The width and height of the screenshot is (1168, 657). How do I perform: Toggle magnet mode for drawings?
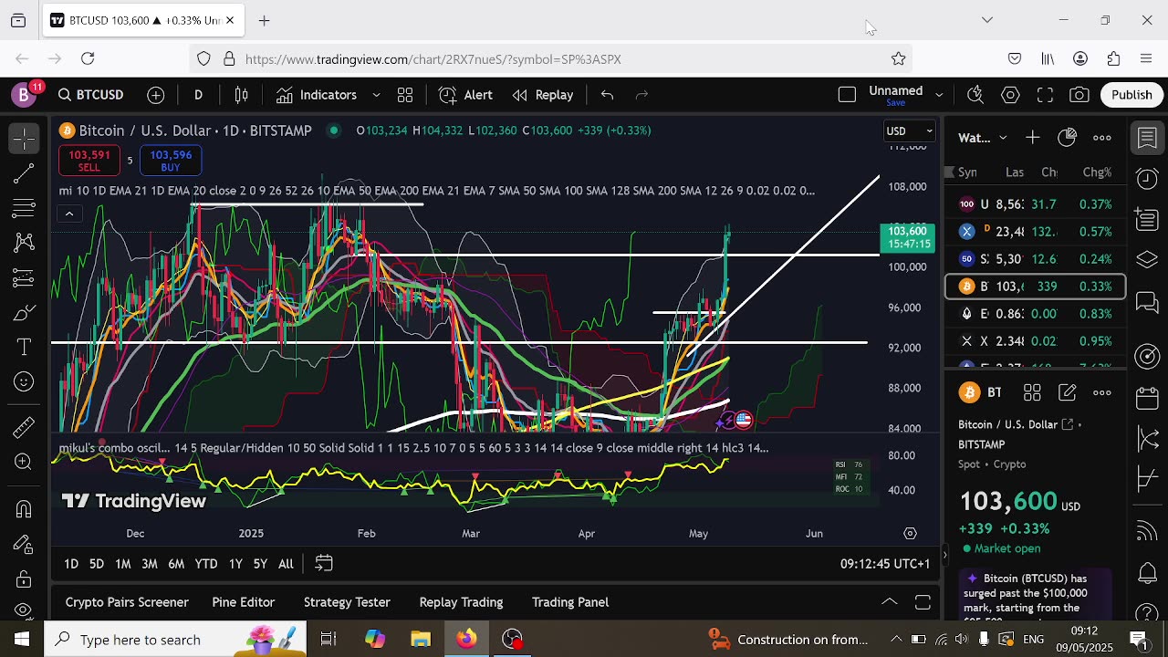click(24, 509)
